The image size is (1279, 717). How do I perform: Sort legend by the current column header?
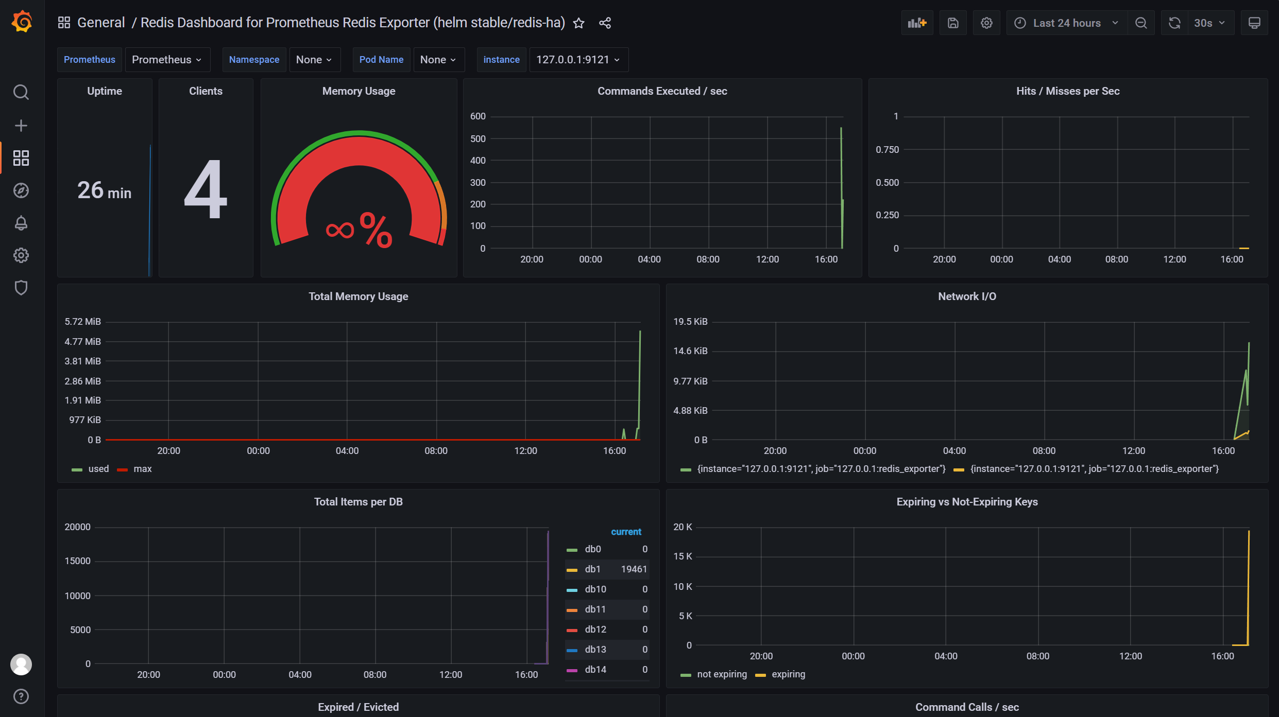(x=626, y=532)
